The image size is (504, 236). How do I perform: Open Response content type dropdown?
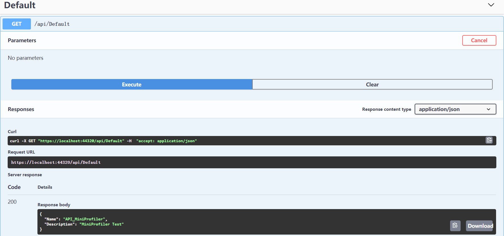(455, 109)
